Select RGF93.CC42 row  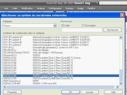61,58
